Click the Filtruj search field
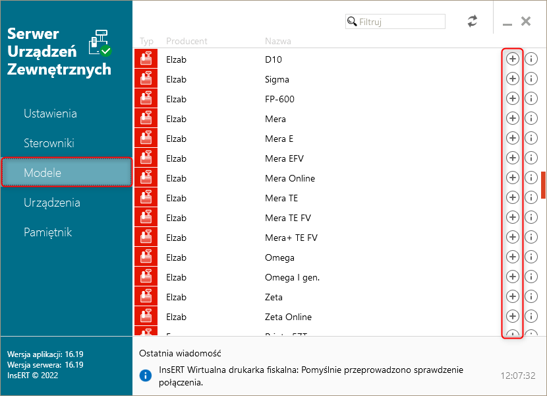The width and height of the screenshot is (547, 396). 395,22
